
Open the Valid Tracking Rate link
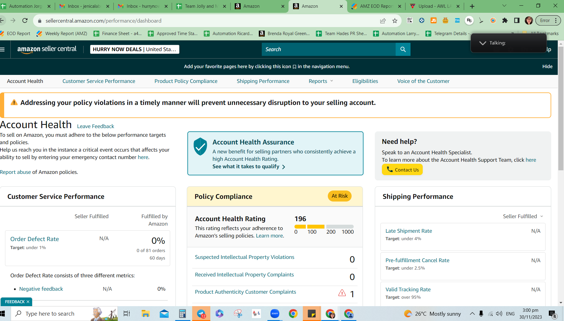pyautogui.click(x=408, y=289)
